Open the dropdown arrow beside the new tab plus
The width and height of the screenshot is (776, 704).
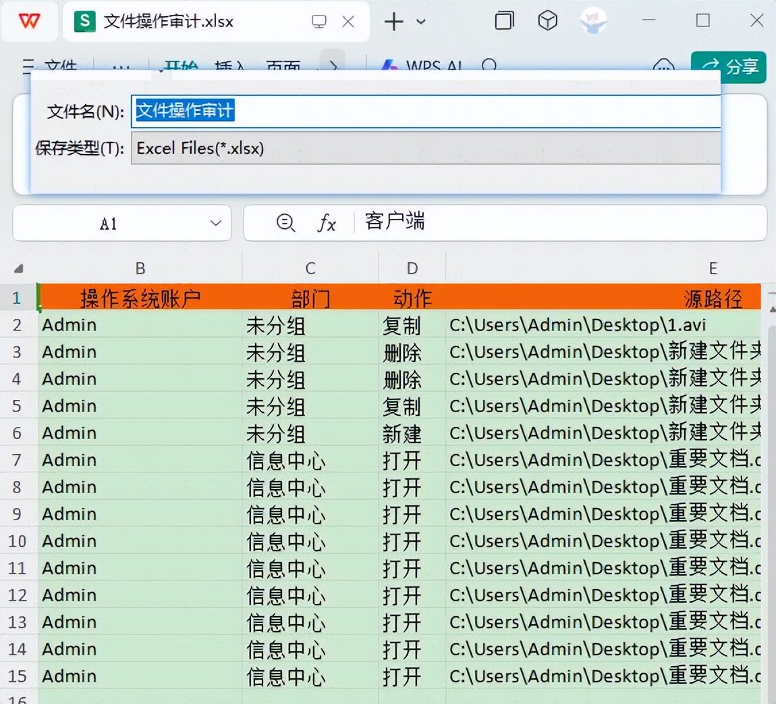point(421,22)
